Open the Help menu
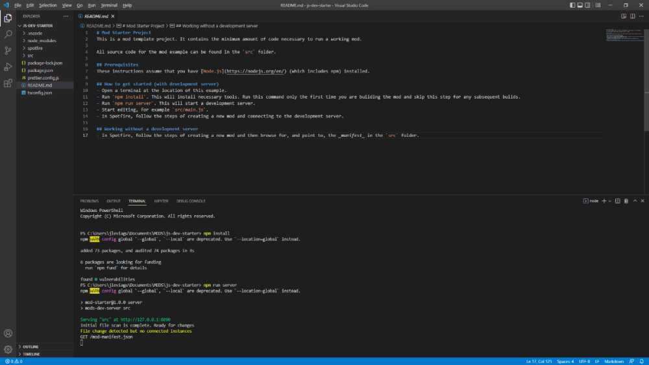Screen dimensions: 649x365 point(127,5)
